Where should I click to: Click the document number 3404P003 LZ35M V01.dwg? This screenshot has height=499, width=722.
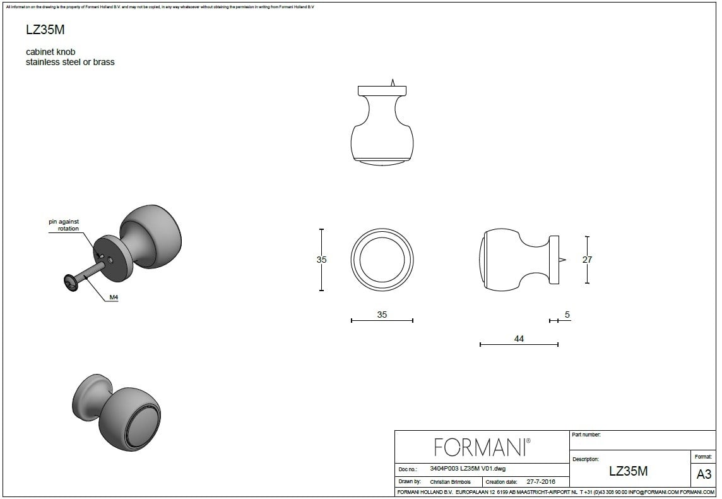click(467, 469)
